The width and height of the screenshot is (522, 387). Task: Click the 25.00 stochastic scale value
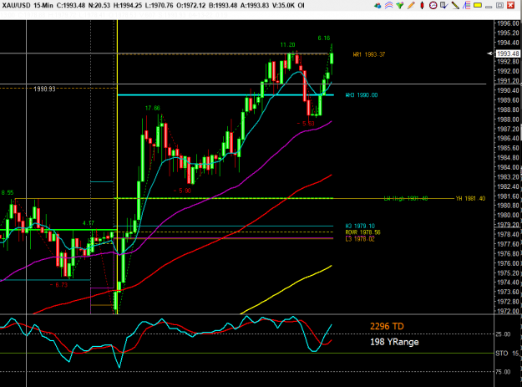503,334
